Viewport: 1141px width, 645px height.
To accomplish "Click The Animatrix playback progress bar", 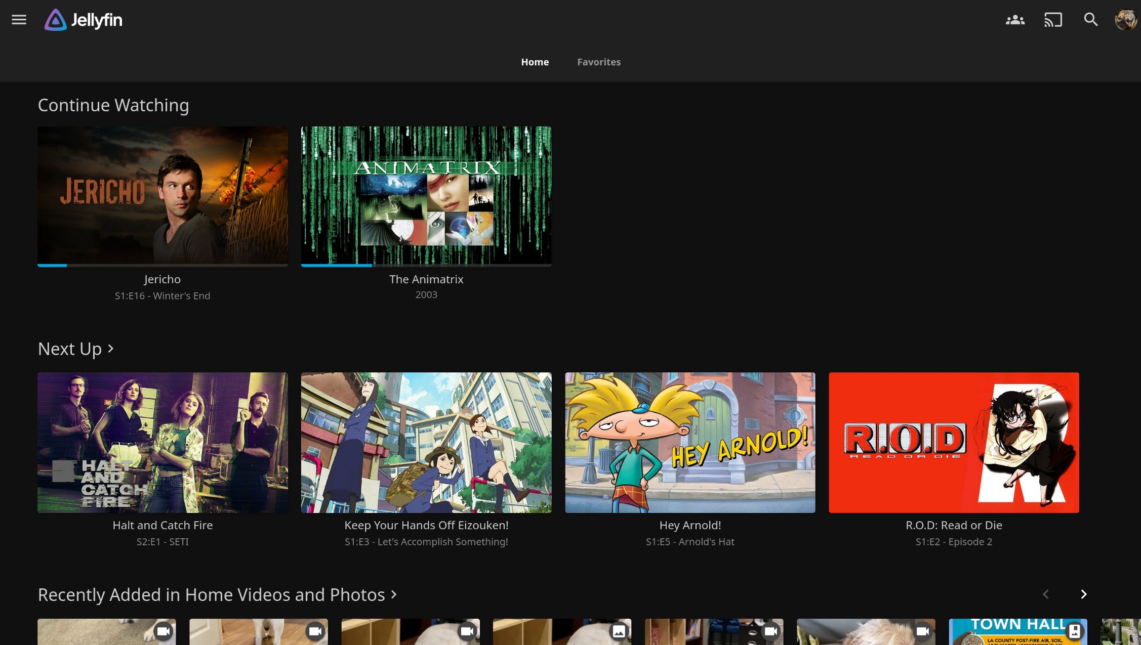I will point(426,265).
